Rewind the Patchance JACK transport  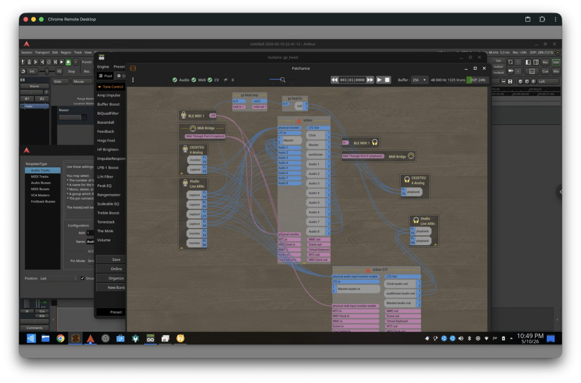334,79
